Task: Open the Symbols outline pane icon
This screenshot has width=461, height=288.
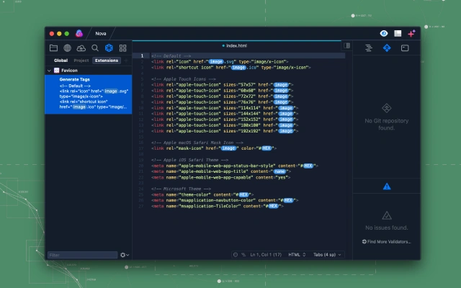Action: coord(369,48)
